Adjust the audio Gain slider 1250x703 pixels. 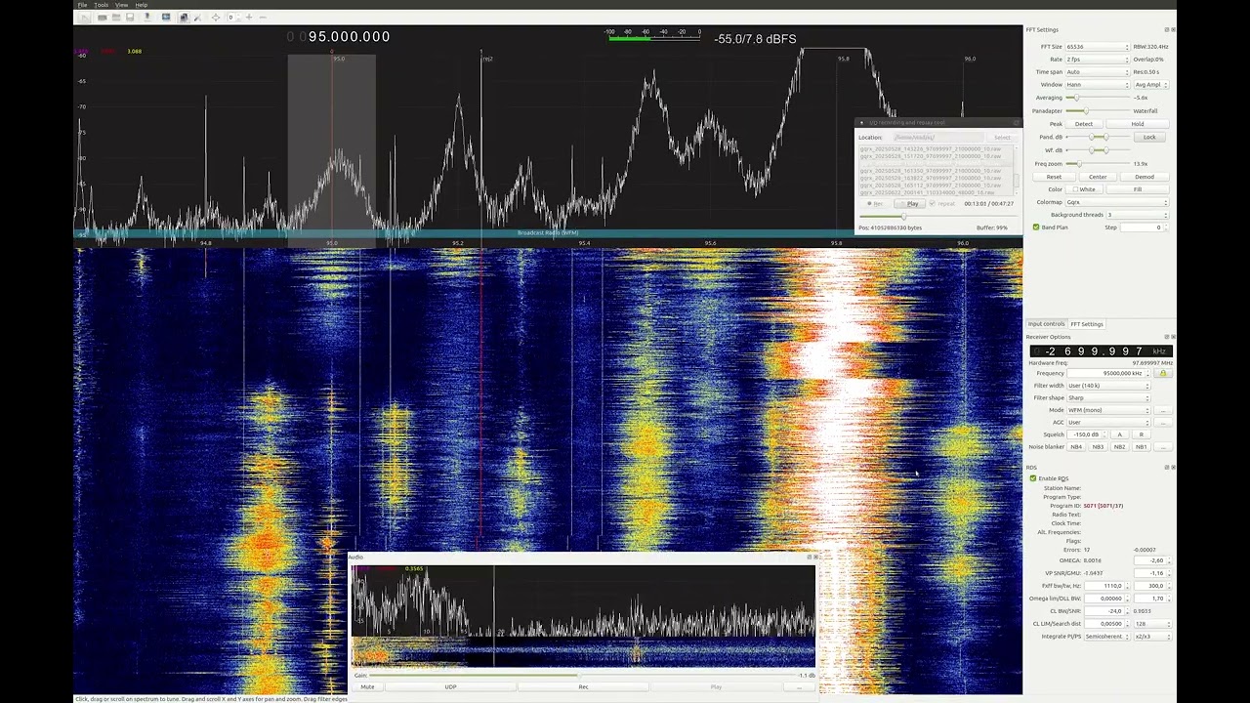pos(581,676)
